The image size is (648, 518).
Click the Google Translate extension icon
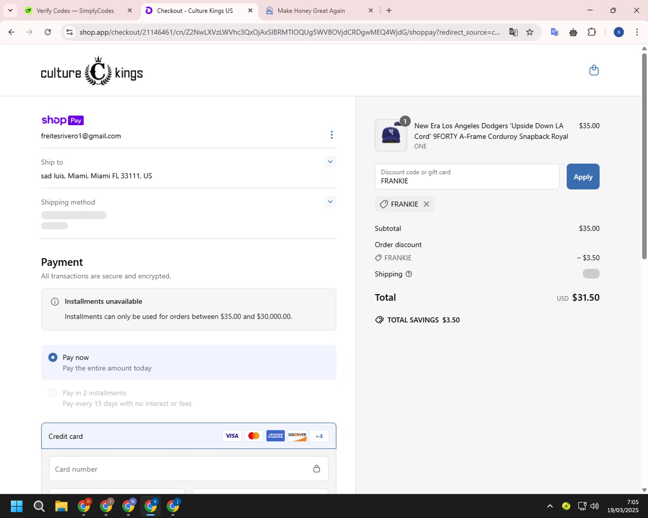coord(555,32)
